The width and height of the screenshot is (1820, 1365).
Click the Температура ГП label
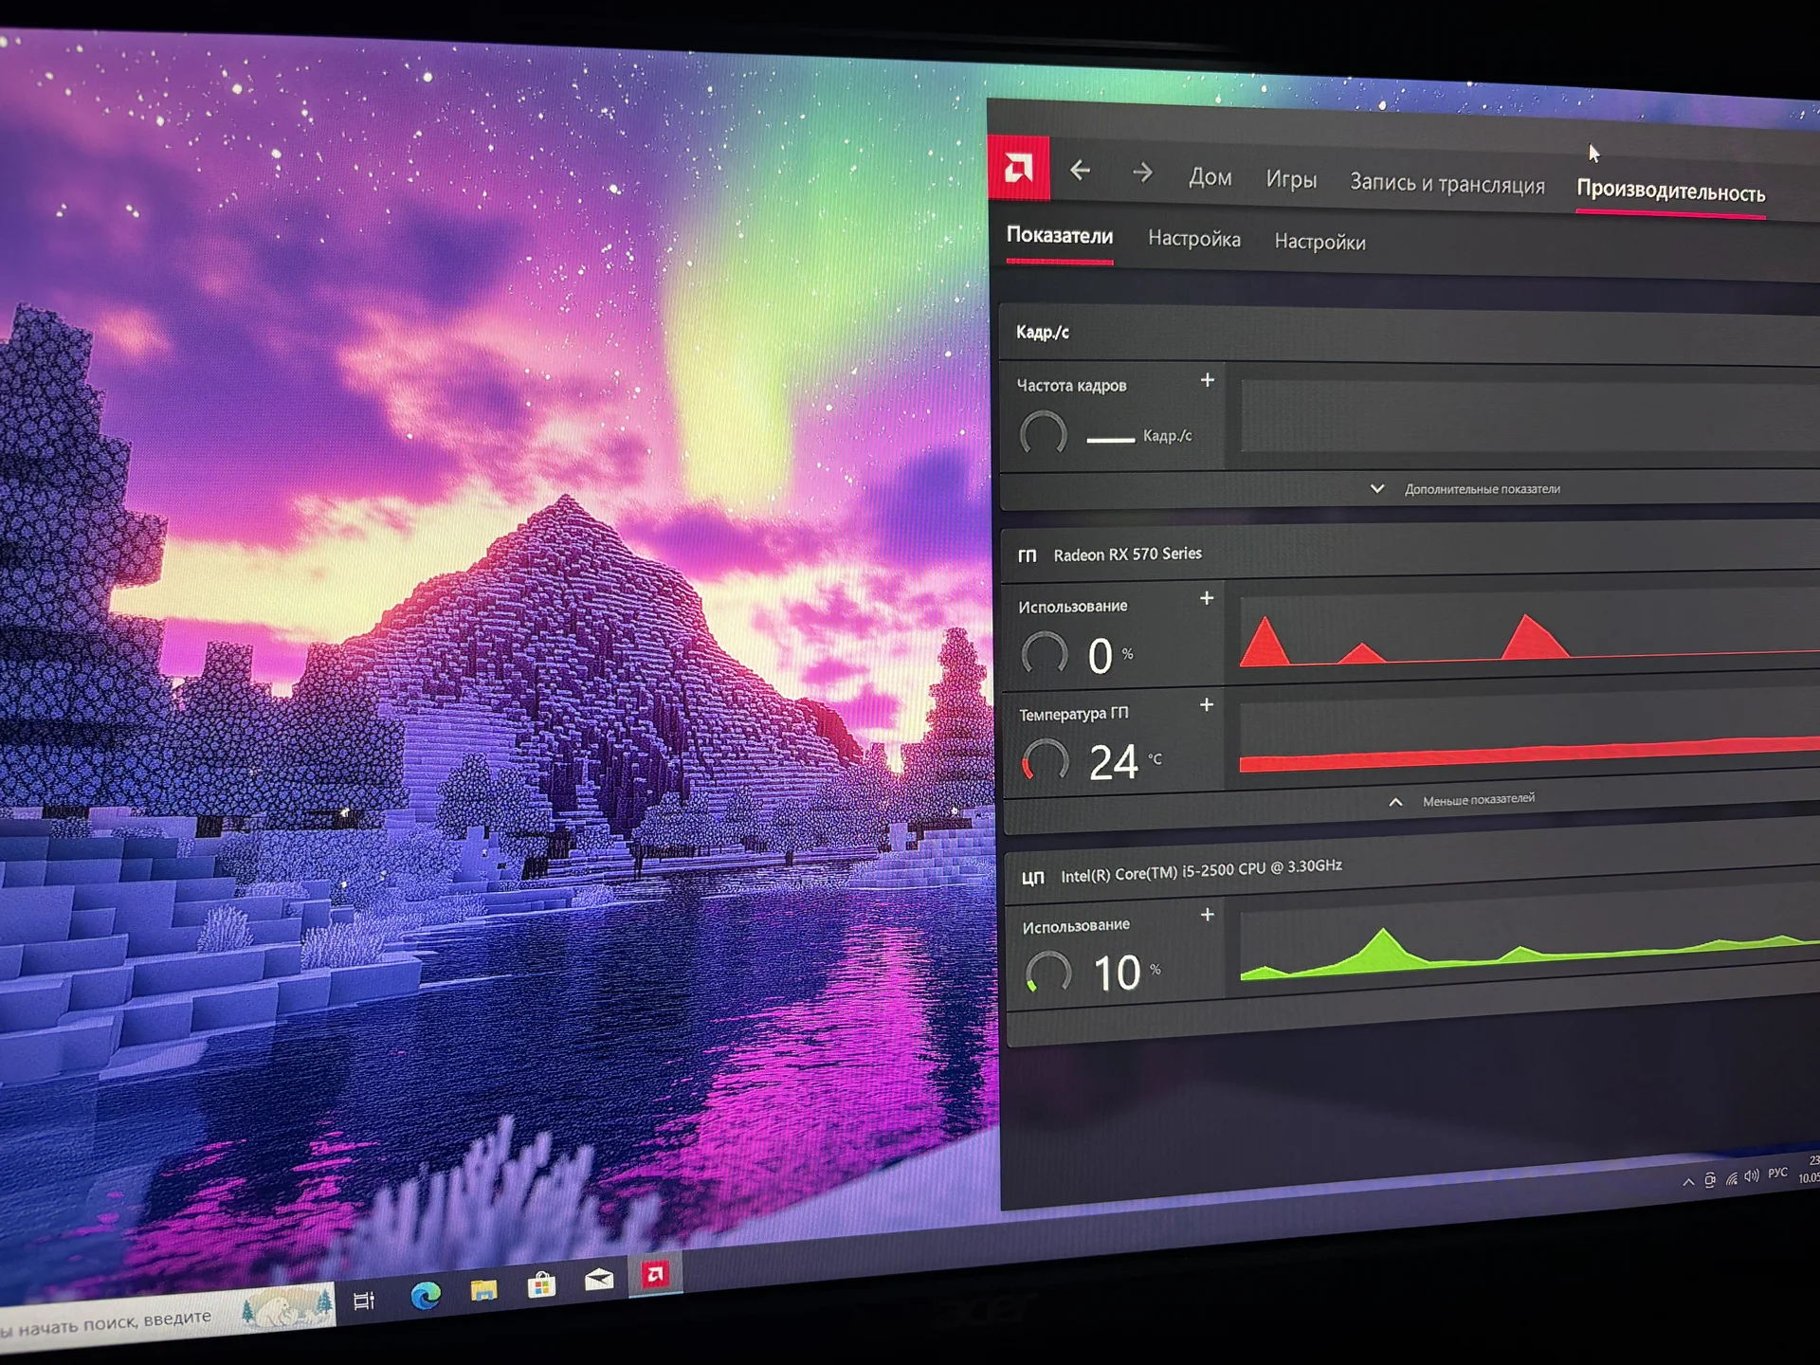[x=1074, y=713]
